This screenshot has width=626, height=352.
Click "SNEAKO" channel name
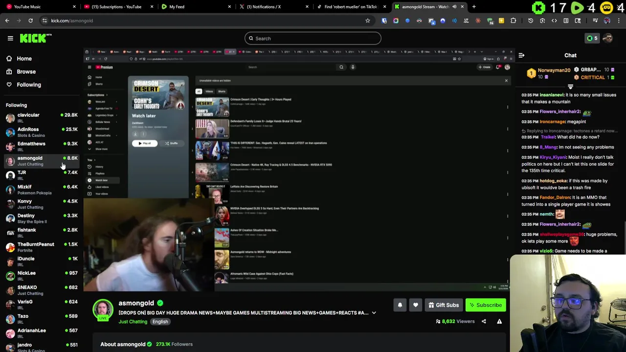27,287
